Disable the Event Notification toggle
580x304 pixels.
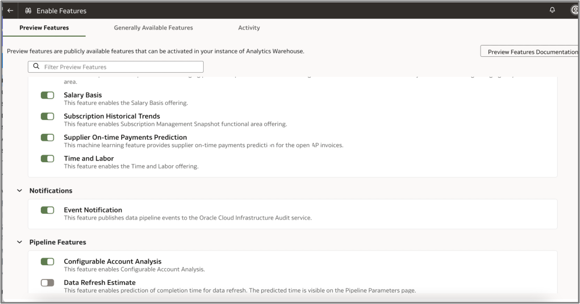47,210
